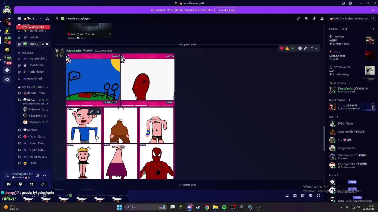Open Inbox icon in title bar
Screen dimensions: 378x212
pyautogui.click(x=343, y=3)
